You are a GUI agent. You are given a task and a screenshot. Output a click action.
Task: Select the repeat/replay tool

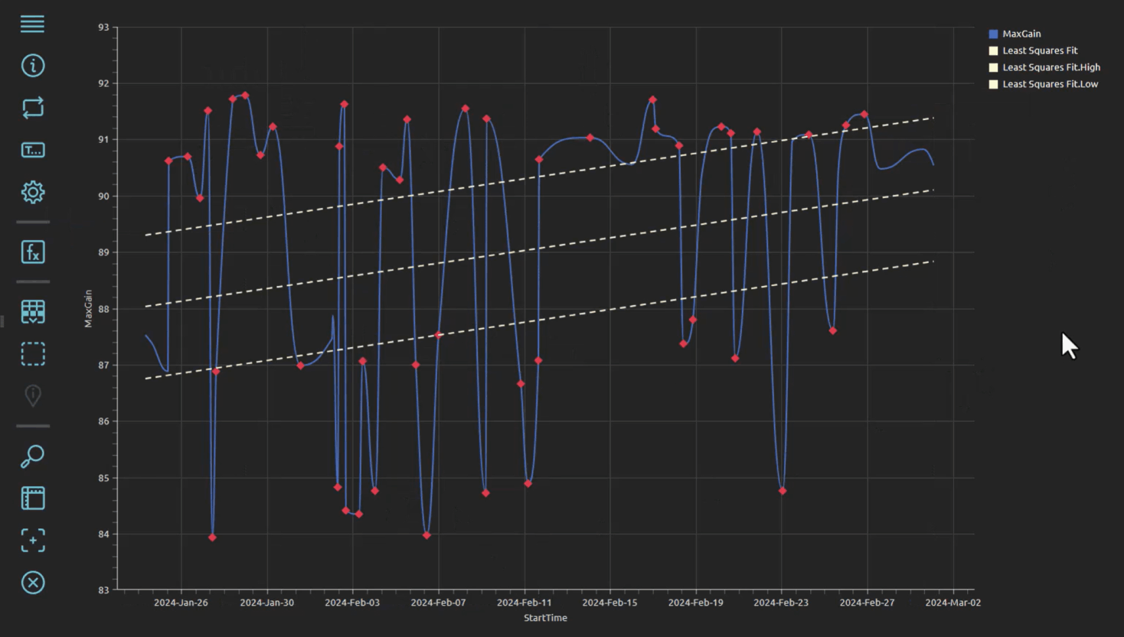[33, 108]
